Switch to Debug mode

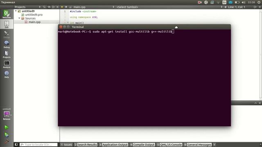(x=7, y=45)
